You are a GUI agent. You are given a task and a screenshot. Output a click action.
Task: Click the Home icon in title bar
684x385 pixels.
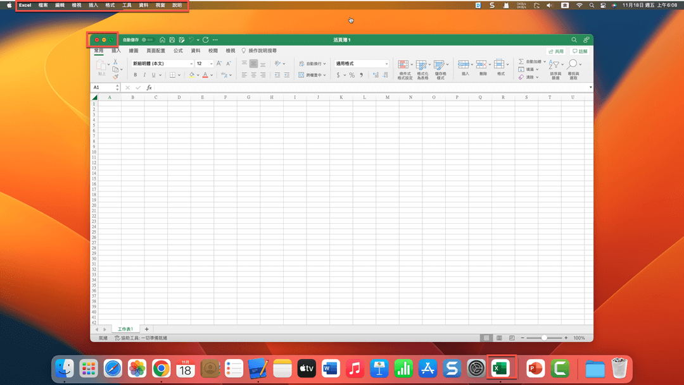point(162,40)
